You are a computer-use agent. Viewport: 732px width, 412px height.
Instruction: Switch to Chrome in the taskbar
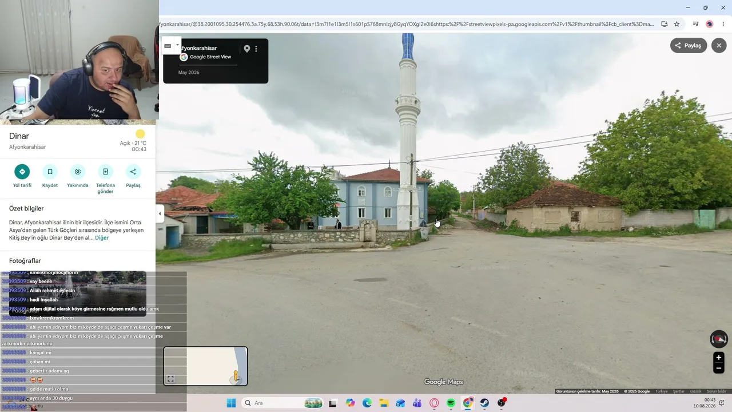(x=468, y=403)
